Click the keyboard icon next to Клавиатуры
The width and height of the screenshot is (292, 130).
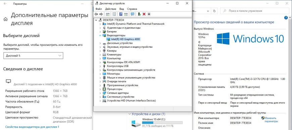click(104, 54)
